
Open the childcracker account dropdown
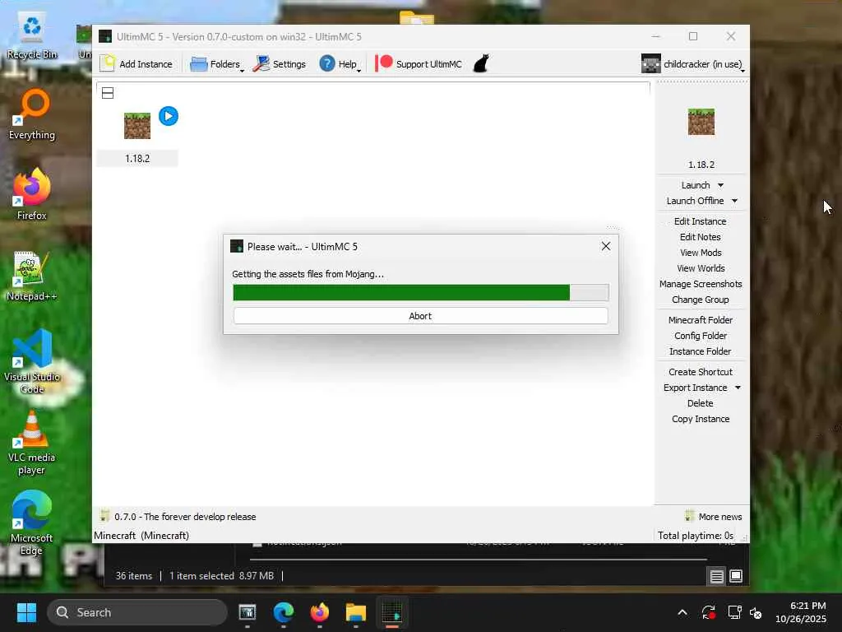tap(692, 64)
